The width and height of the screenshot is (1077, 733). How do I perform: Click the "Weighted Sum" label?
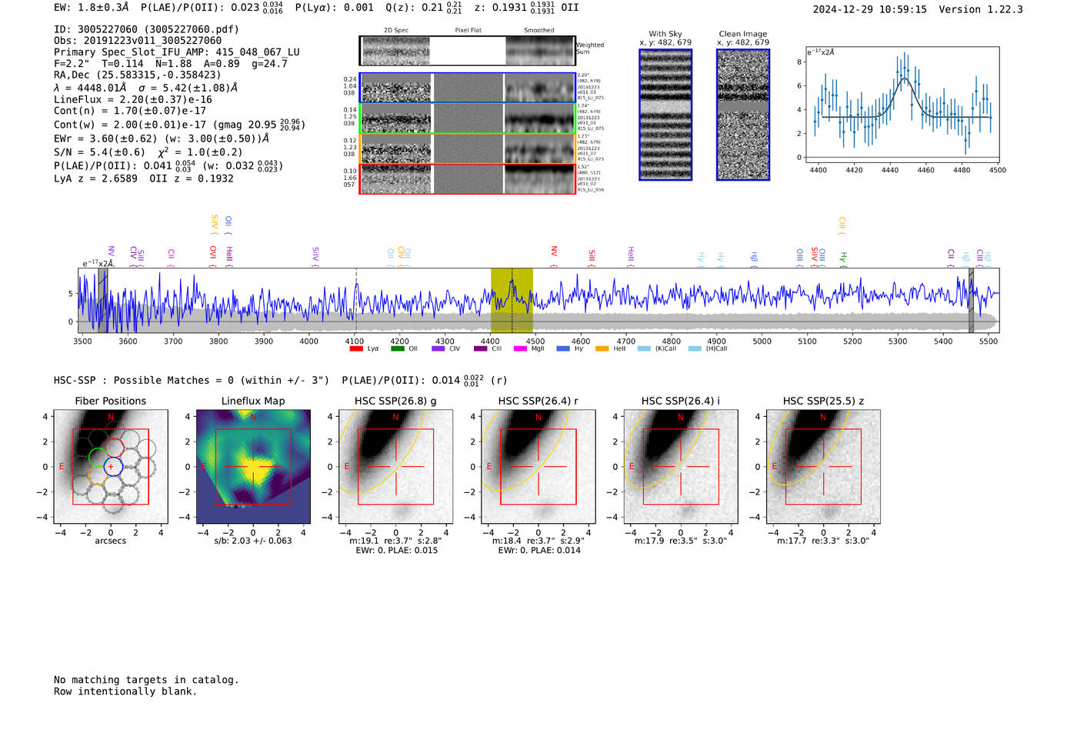coord(590,48)
